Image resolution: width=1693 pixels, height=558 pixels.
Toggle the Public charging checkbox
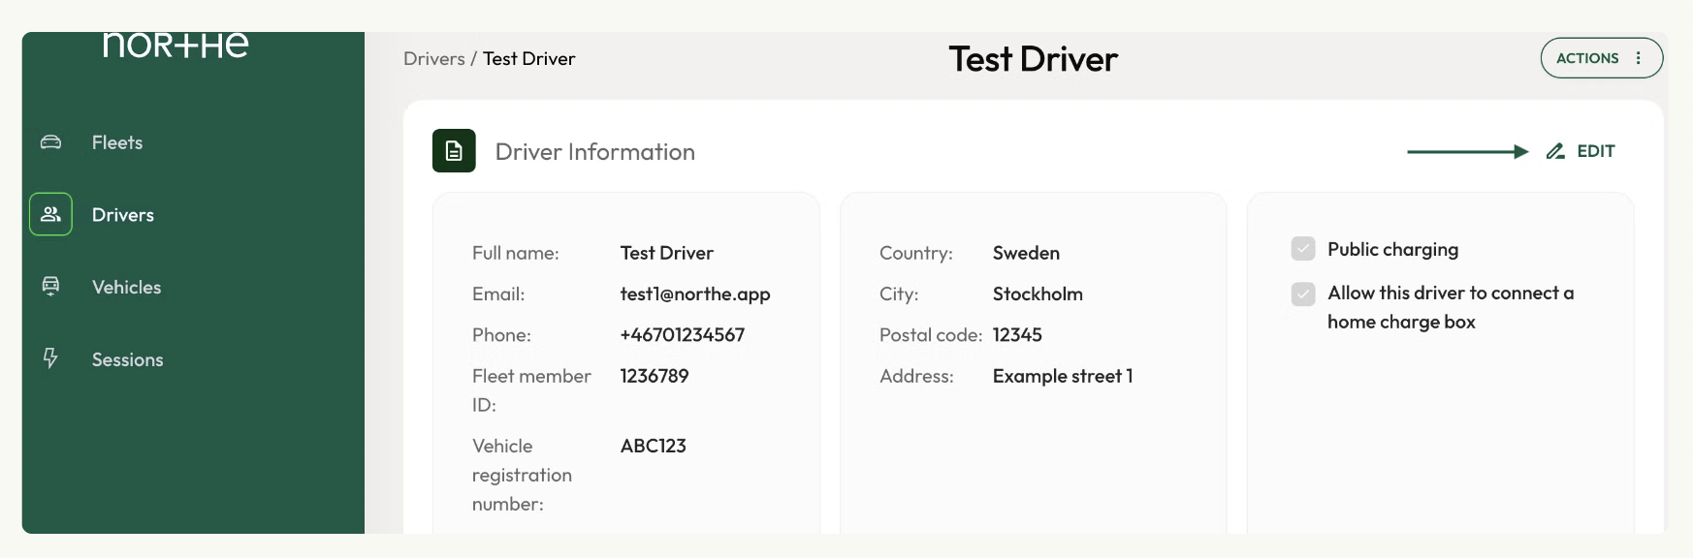tap(1303, 249)
